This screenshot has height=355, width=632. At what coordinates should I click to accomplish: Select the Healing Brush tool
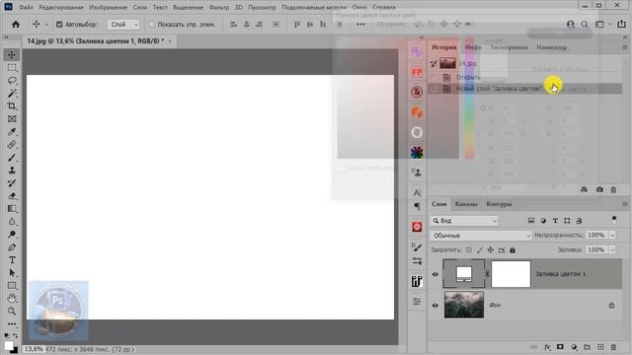click(x=12, y=145)
